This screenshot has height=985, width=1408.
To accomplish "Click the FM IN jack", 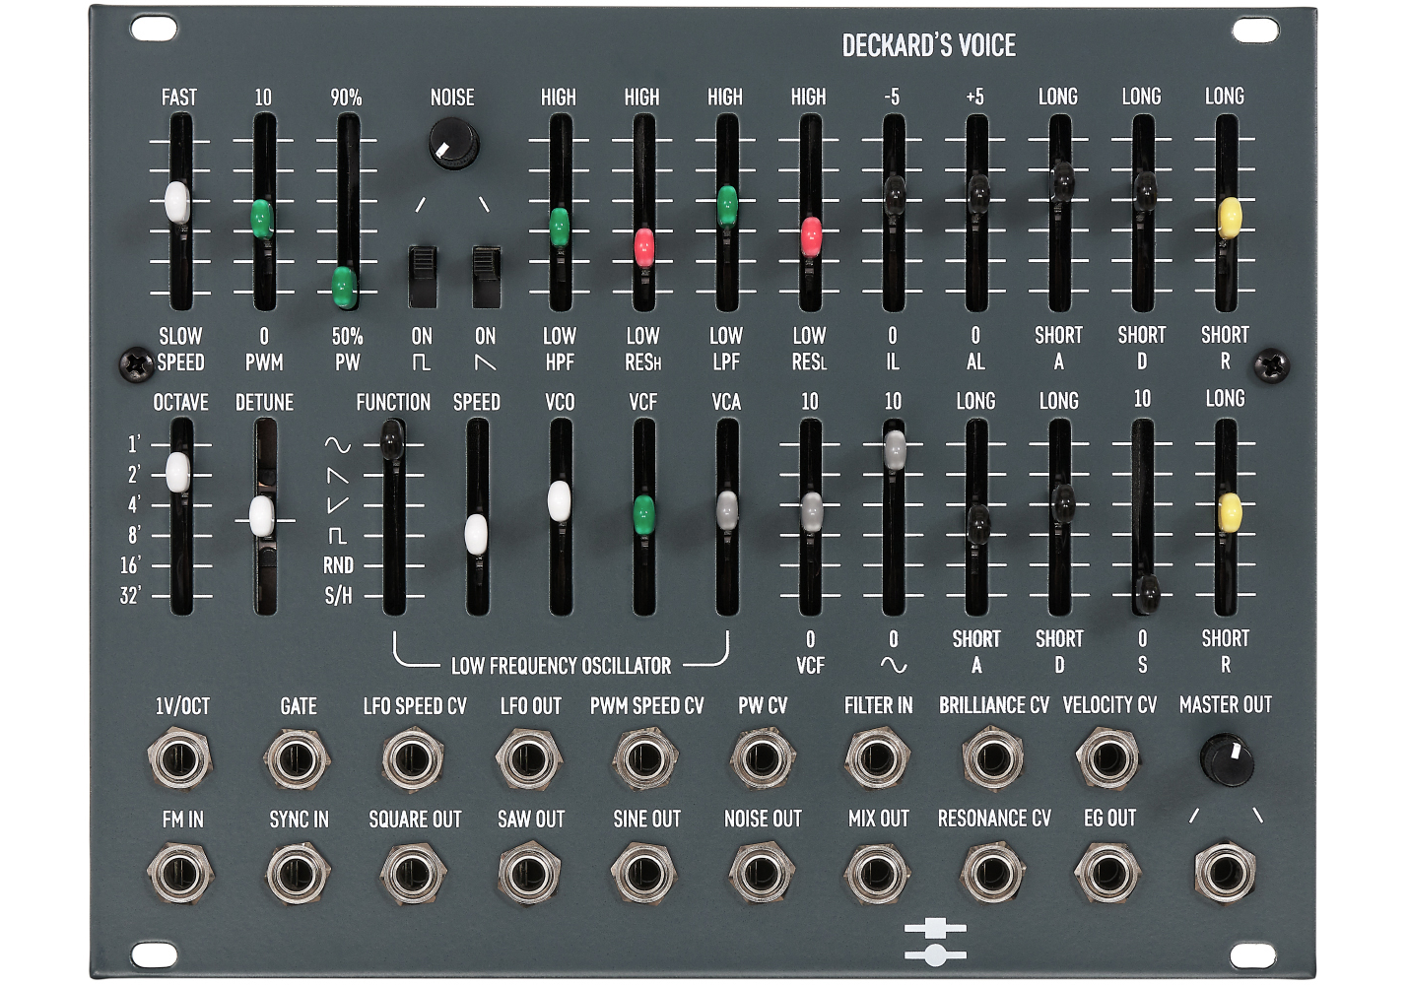I will pyautogui.click(x=180, y=874).
